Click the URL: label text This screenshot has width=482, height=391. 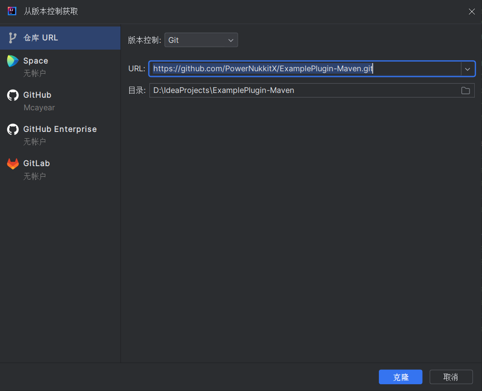pos(137,68)
